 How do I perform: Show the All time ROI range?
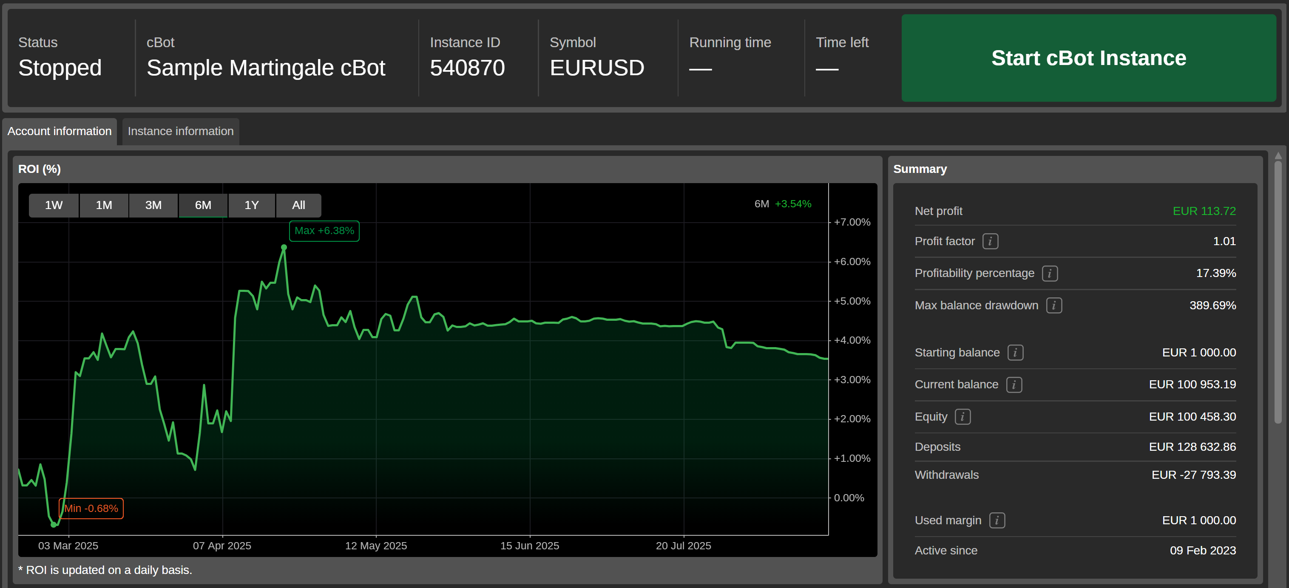coord(298,205)
